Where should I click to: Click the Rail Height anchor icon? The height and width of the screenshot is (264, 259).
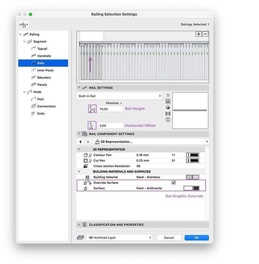[x=92, y=109]
